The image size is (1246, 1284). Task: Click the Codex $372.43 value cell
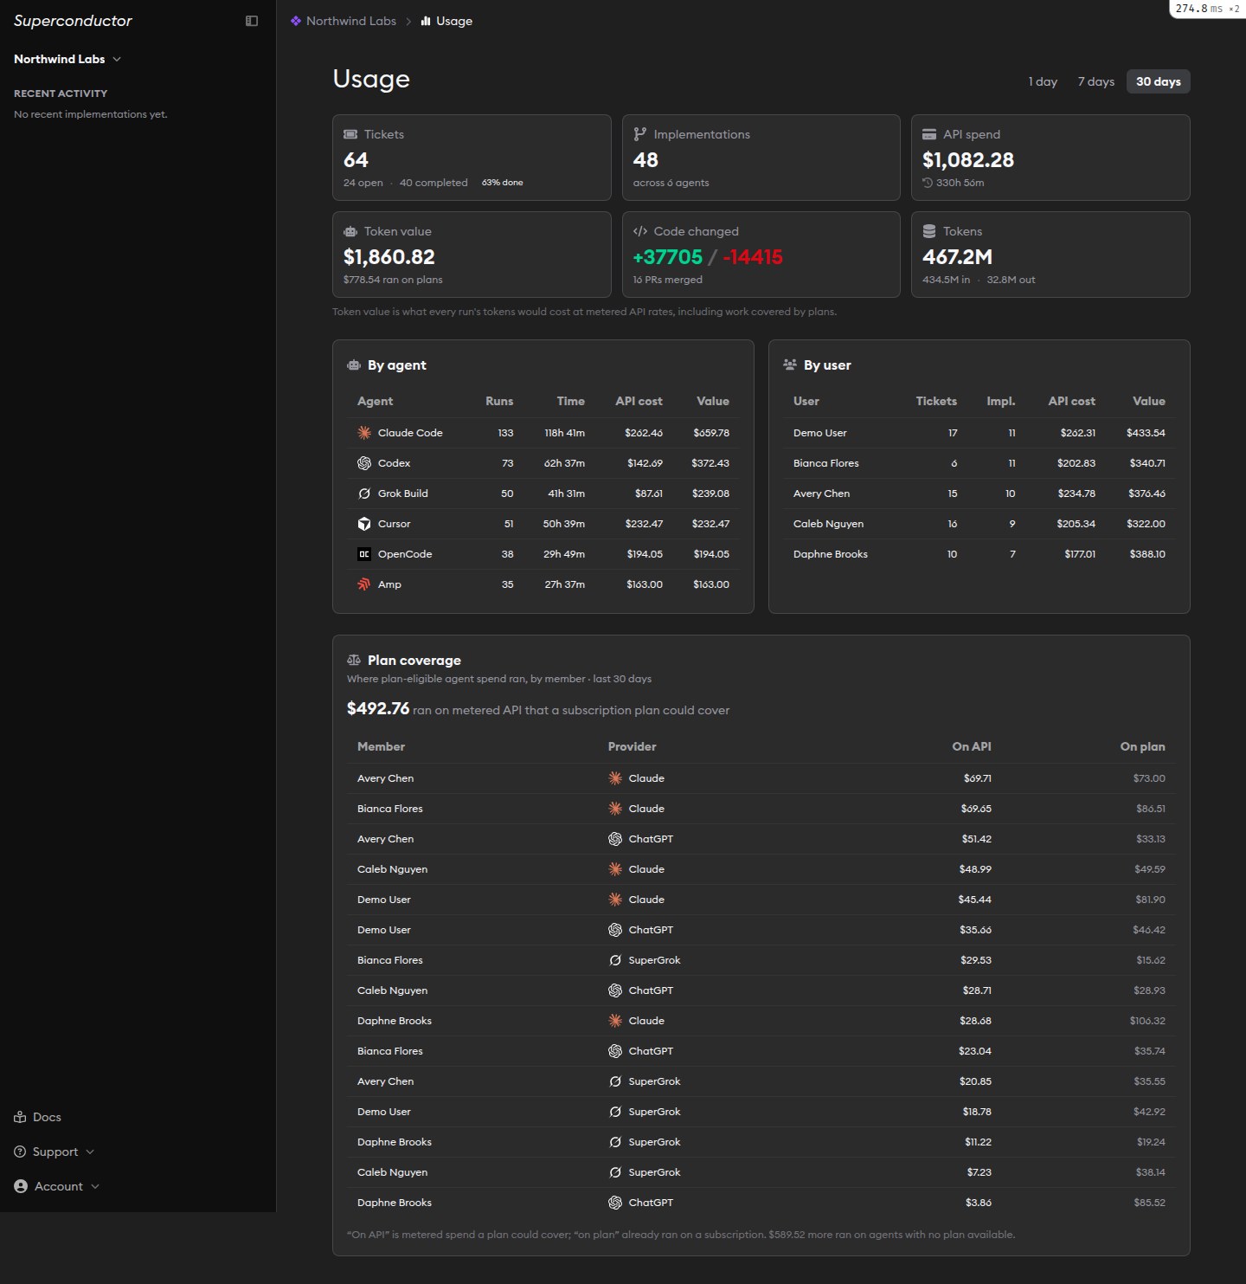(x=710, y=463)
